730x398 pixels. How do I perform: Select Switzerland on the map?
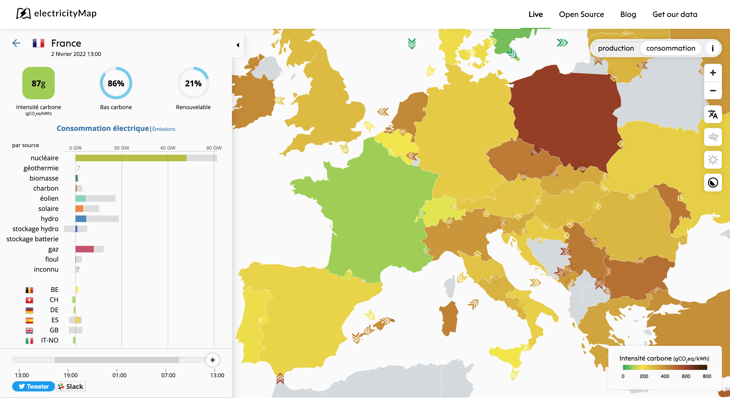[x=442, y=211]
